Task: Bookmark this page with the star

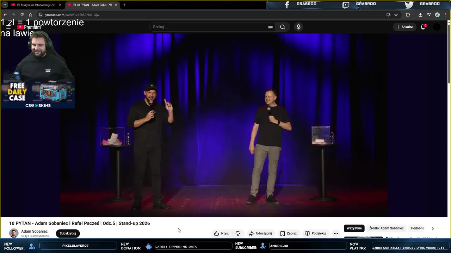Action: tap(396, 15)
